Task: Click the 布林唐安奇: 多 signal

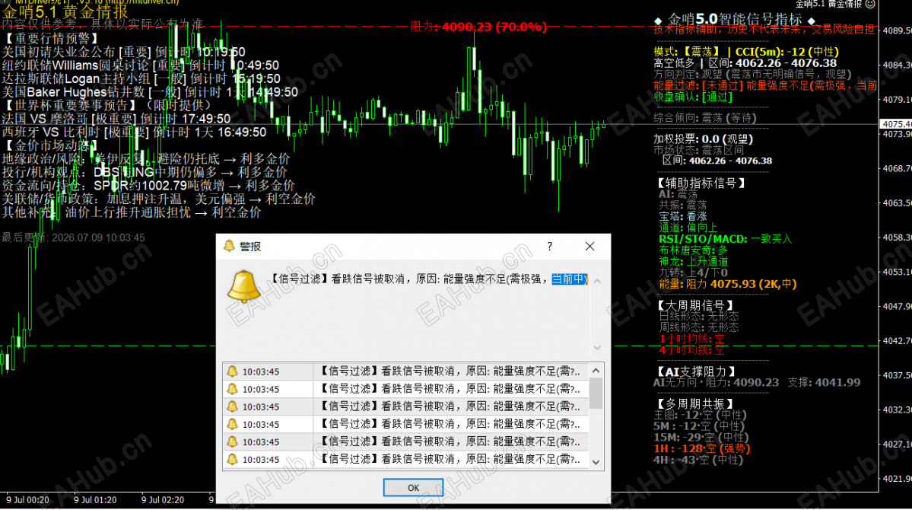Action: point(693,250)
